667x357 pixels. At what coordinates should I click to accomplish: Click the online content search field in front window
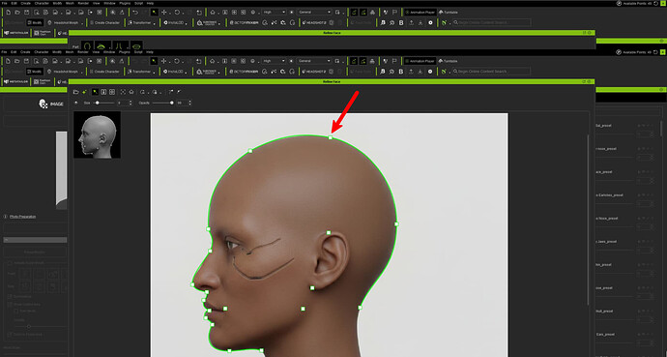[491, 72]
